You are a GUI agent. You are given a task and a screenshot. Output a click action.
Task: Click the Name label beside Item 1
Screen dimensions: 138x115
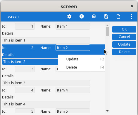(46, 26)
